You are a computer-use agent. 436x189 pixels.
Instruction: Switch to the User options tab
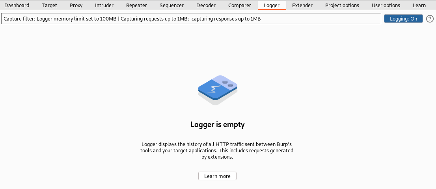click(386, 5)
